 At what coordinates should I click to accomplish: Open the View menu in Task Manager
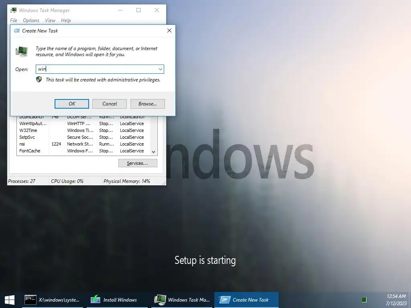pos(50,20)
